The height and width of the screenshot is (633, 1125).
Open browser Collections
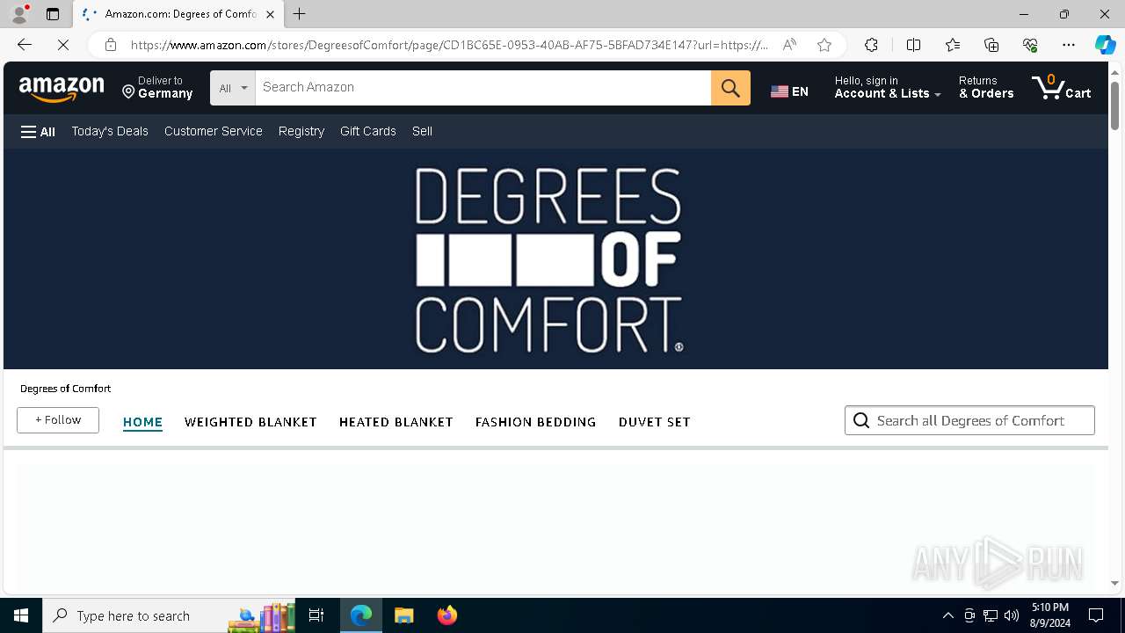[x=991, y=45]
